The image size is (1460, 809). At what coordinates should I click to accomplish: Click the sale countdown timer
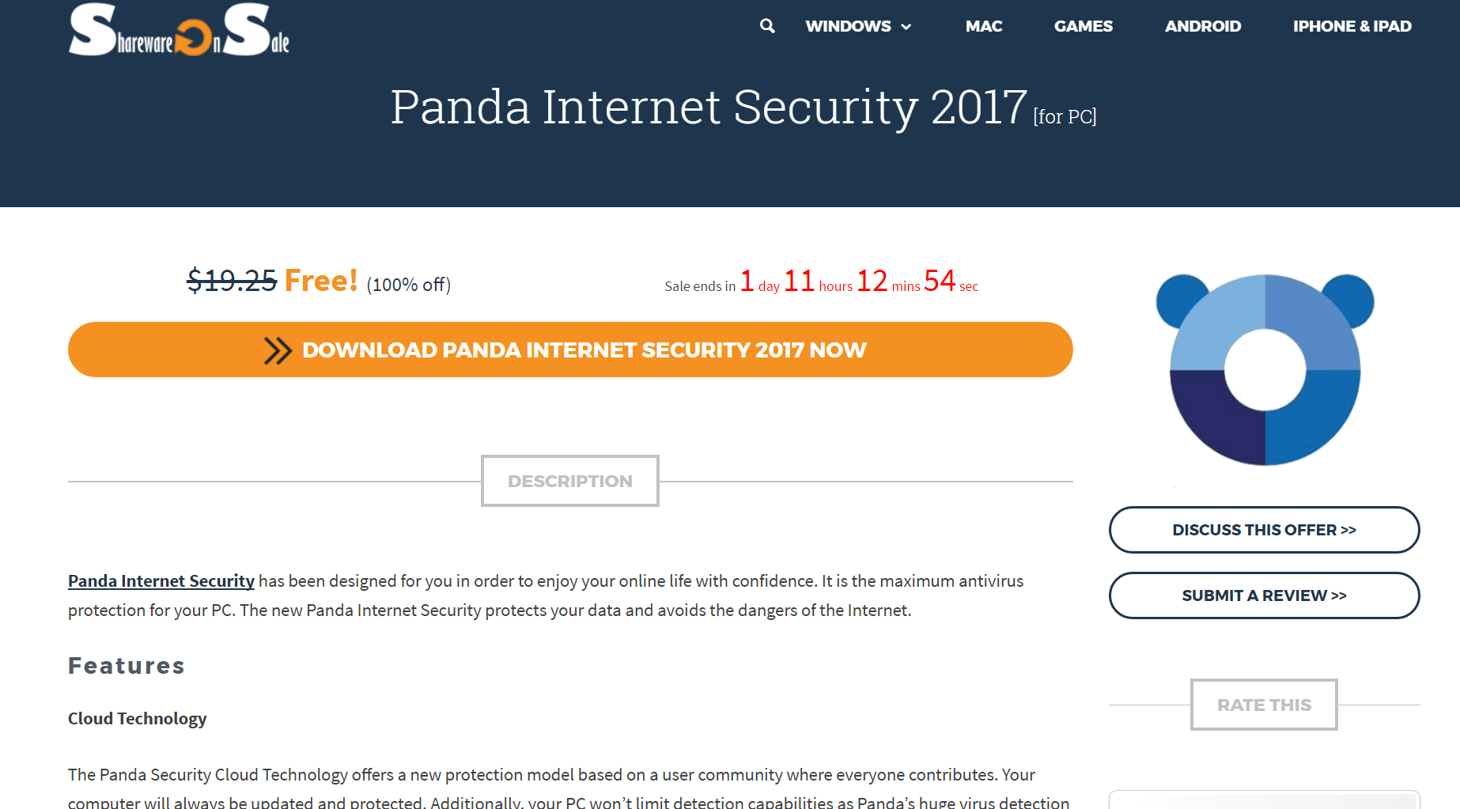pos(821,282)
